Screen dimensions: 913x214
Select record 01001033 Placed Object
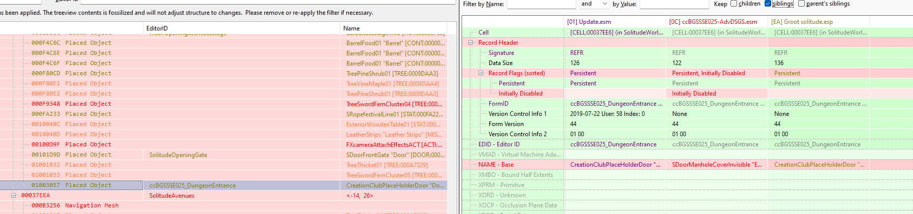(71, 175)
